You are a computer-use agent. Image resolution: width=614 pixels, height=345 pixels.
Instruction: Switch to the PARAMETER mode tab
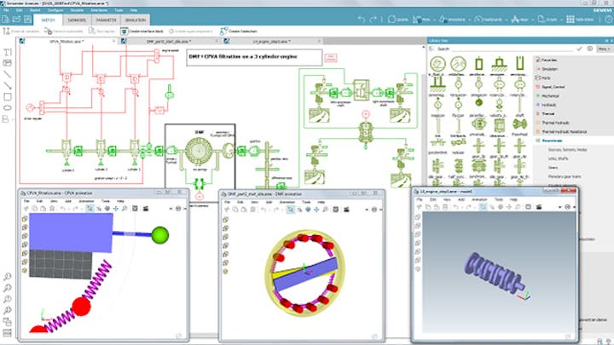click(x=106, y=20)
